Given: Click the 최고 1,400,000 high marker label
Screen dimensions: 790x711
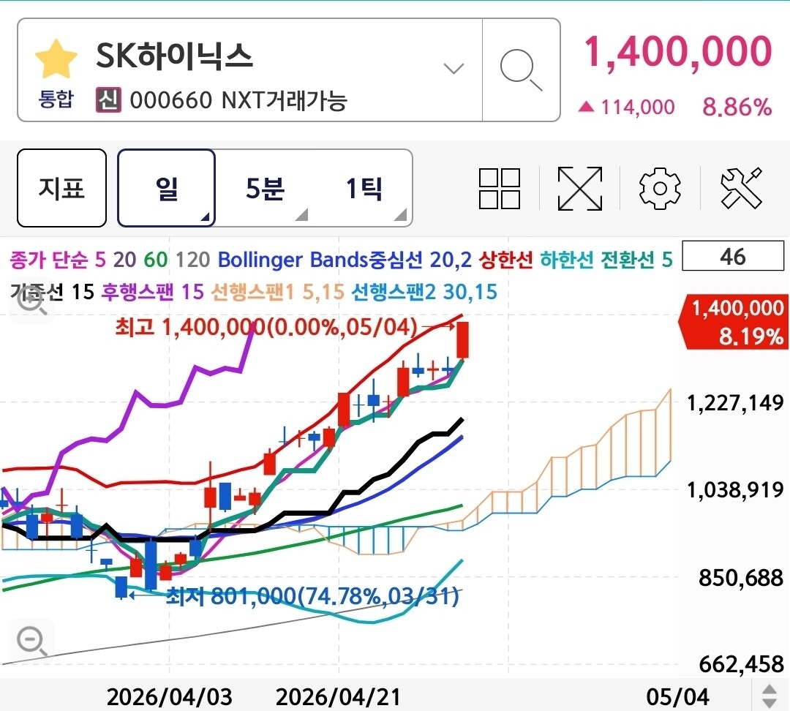Looking at the screenshot, I should tap(266, 327).
